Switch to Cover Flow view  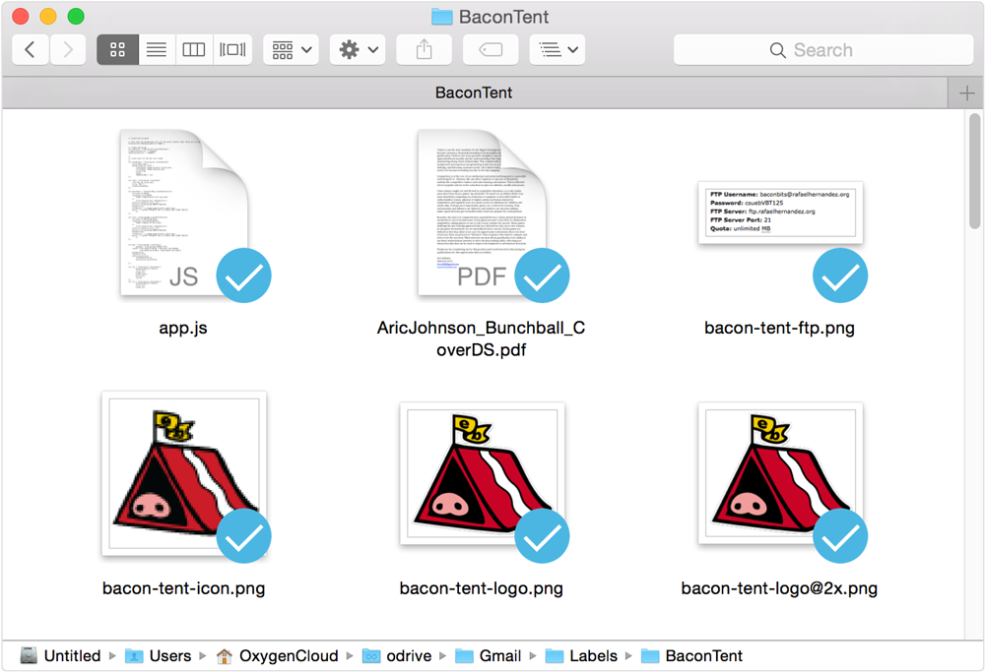coord(232,49)
